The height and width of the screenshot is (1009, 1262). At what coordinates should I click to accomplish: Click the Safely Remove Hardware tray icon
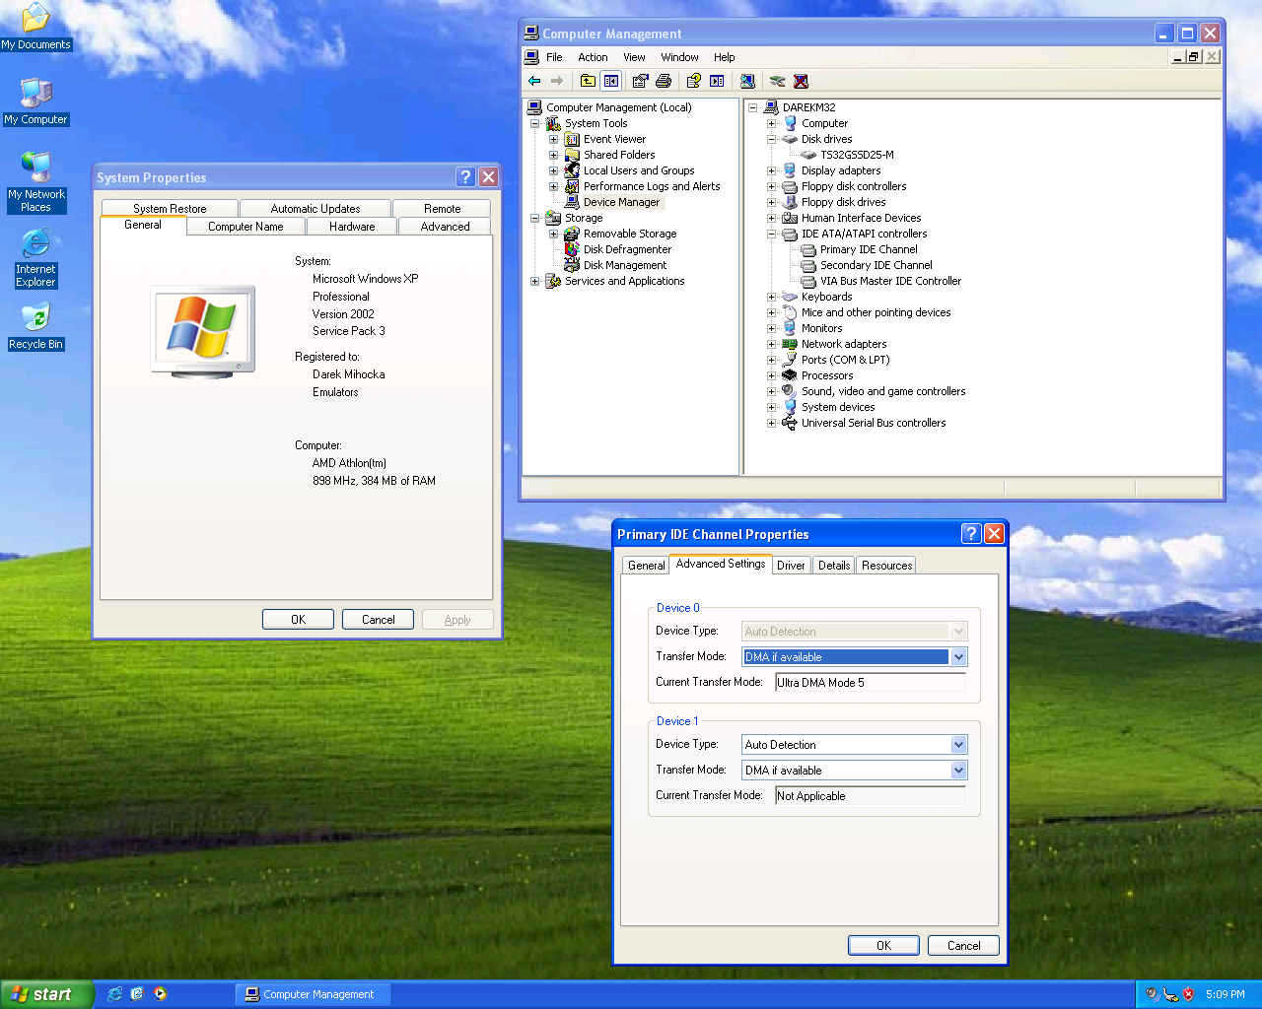click(x=1170, y=994)
